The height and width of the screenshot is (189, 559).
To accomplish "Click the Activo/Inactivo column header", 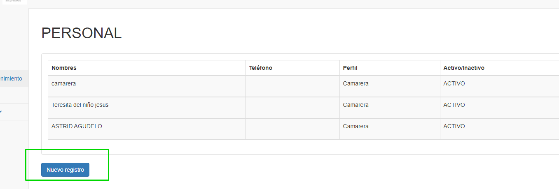I will click(x=464, y=68).
